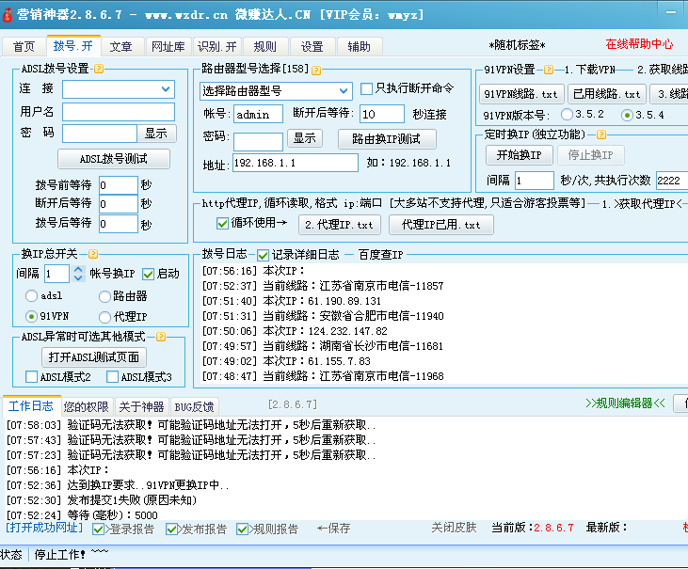Focus the 断开后等待 field showing 10
The image size is (688, 569).
tap(382, 114)
